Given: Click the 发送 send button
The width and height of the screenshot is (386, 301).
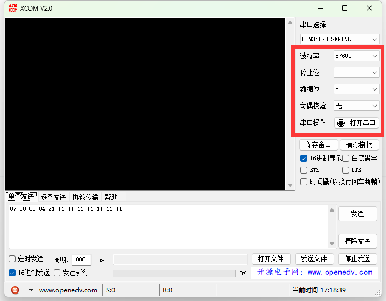Looking at the screenshot, I should tap(358, 214).
